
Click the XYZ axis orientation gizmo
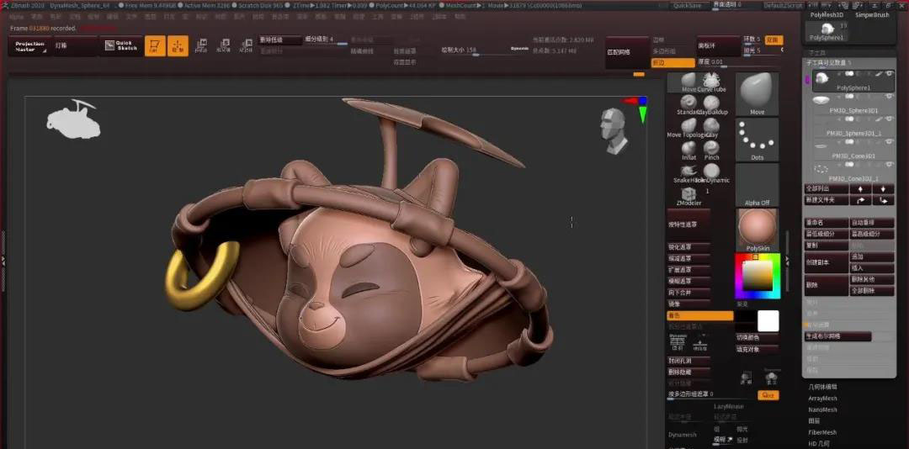tap(638, 109)
